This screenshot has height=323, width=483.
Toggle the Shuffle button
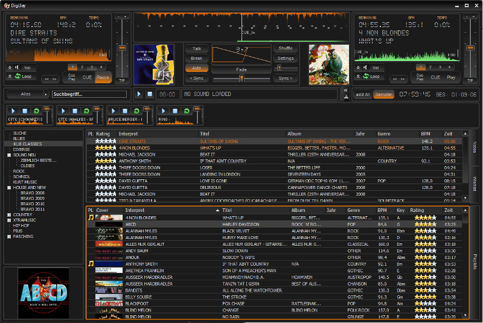[x=286, y=48]
